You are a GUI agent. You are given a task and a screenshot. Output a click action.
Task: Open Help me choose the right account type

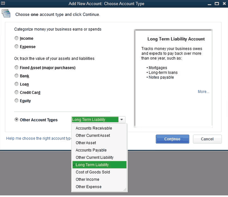(x=39, y=138)
